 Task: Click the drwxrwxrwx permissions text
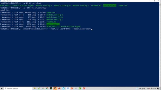5,24
